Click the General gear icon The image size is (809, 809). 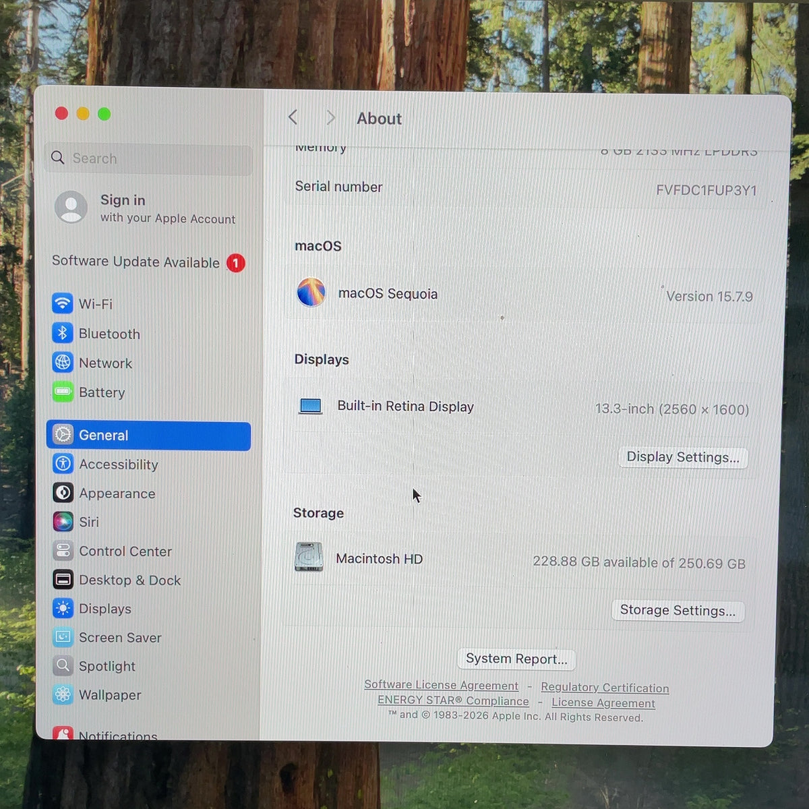tap(63, 435)
